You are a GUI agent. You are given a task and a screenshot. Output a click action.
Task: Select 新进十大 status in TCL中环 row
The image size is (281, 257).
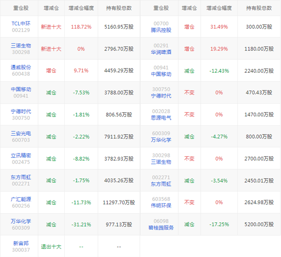point(51,27)
